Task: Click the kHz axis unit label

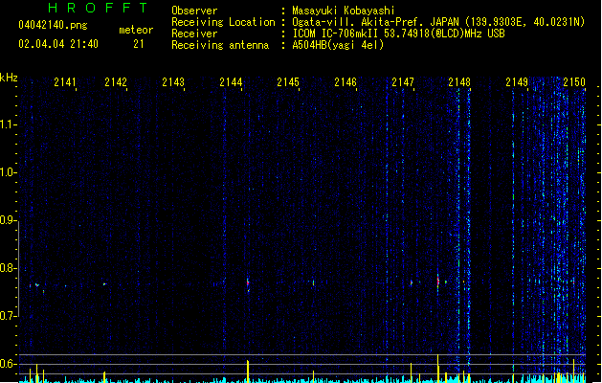Action: (x=9, y=78)
